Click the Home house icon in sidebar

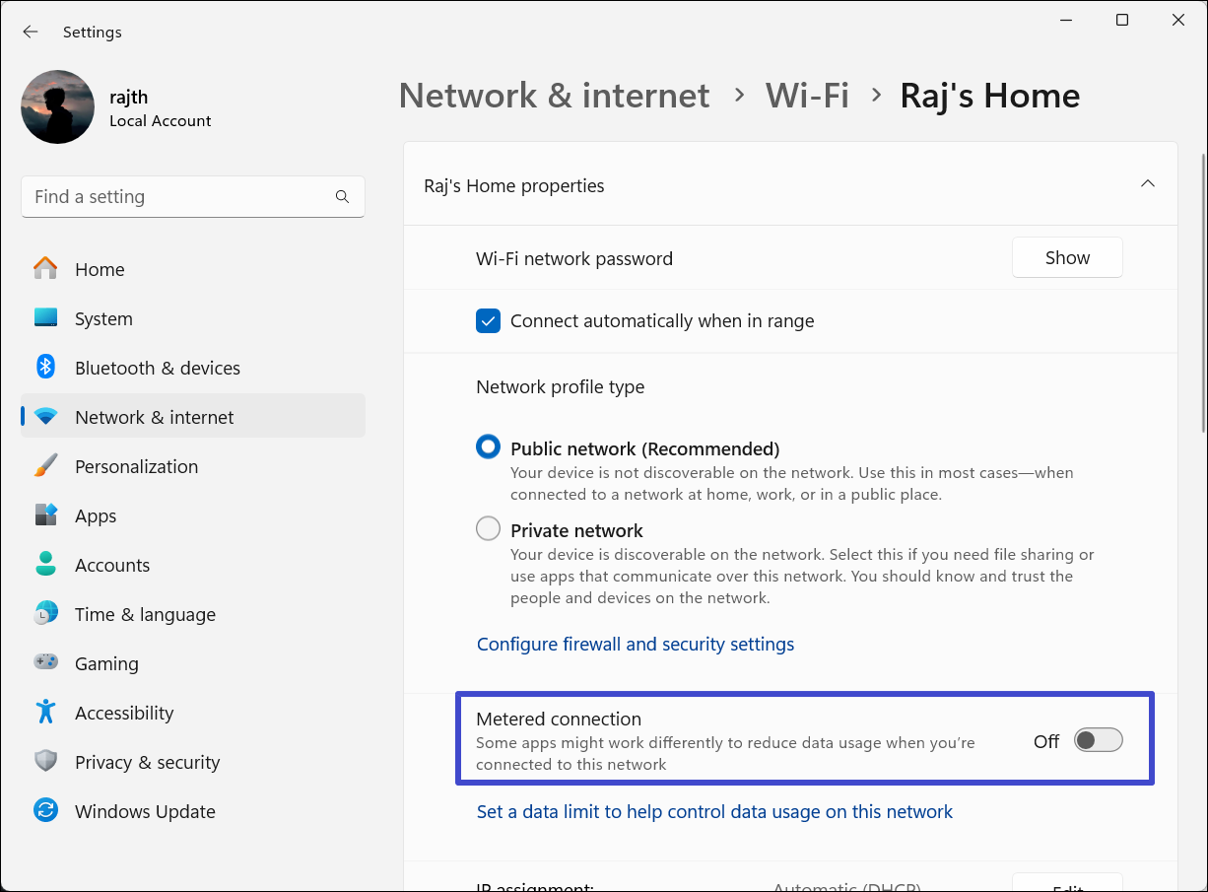click(x=45, y=269)
